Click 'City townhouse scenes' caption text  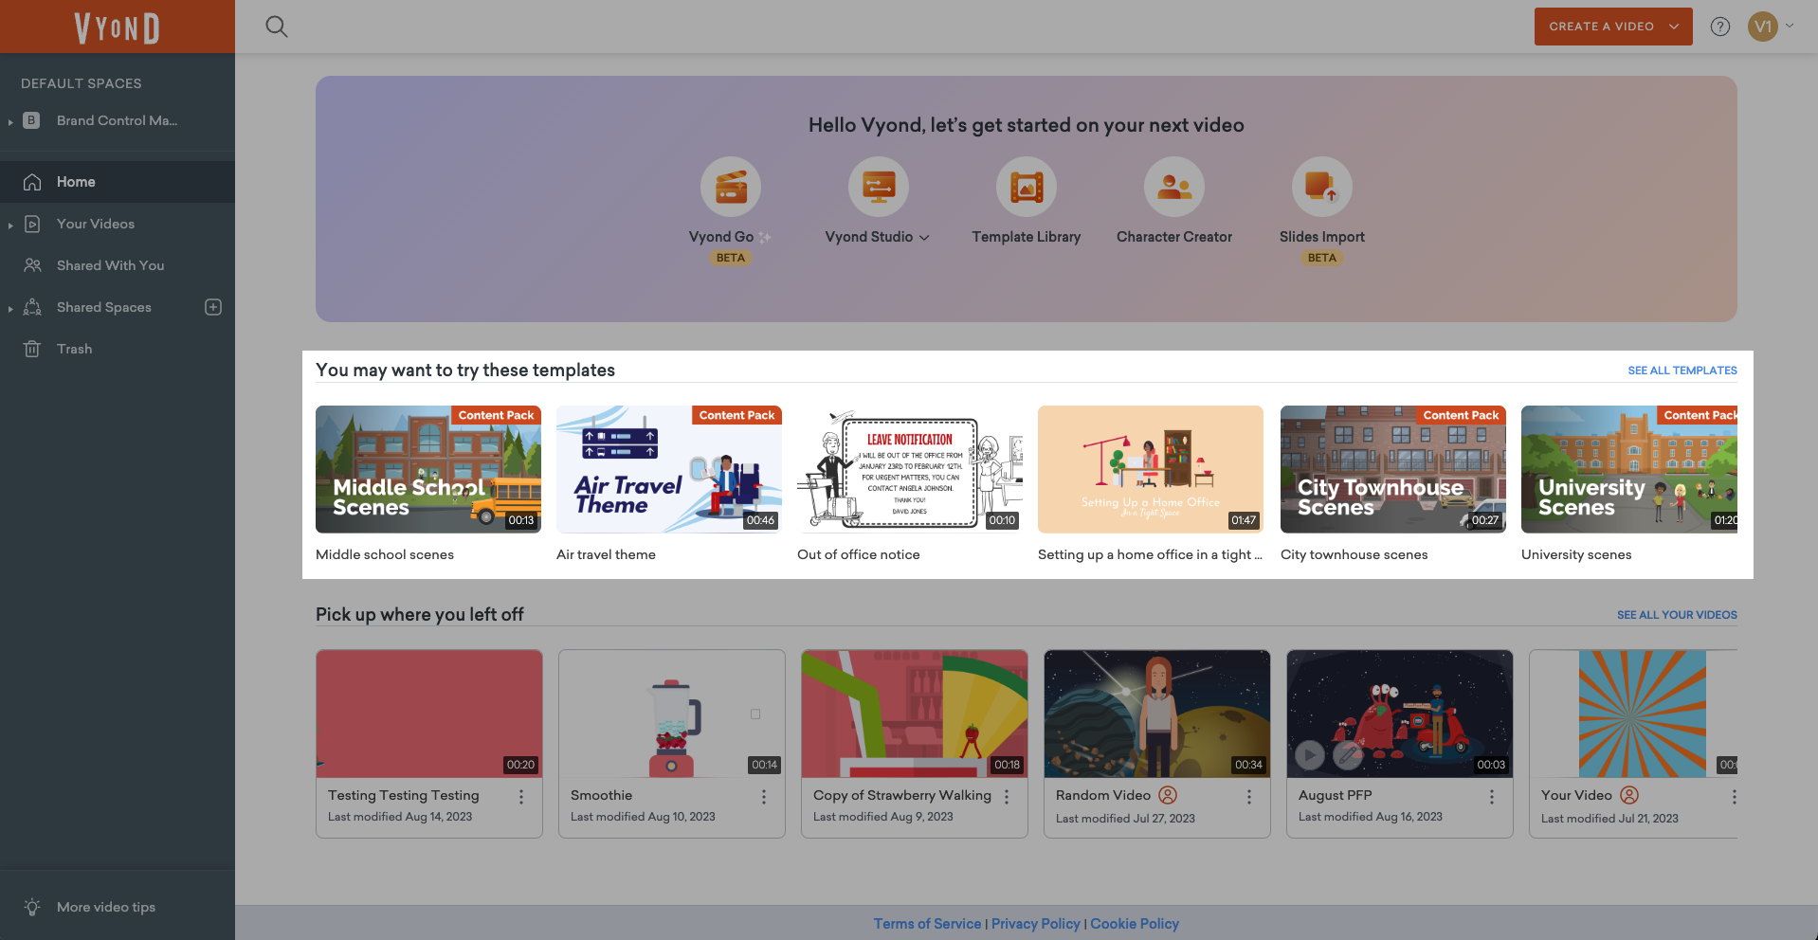(x=1354, y=554)
